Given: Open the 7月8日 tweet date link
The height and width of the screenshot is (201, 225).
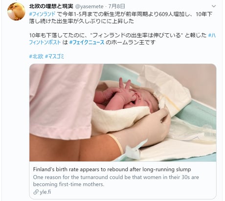Looking at the screenshot, I should click(117, 6).
